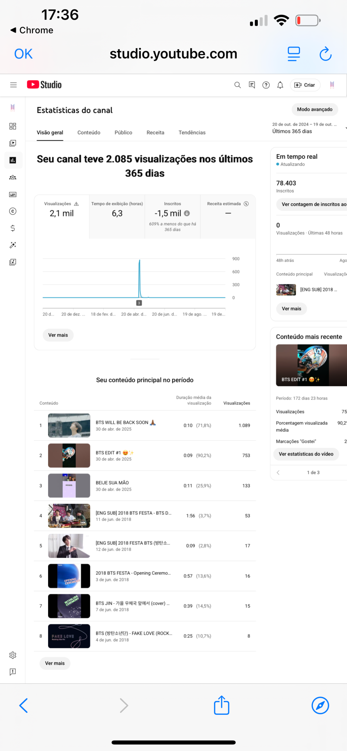Click Ver estatísticas do vídeo button

[306, 454]
